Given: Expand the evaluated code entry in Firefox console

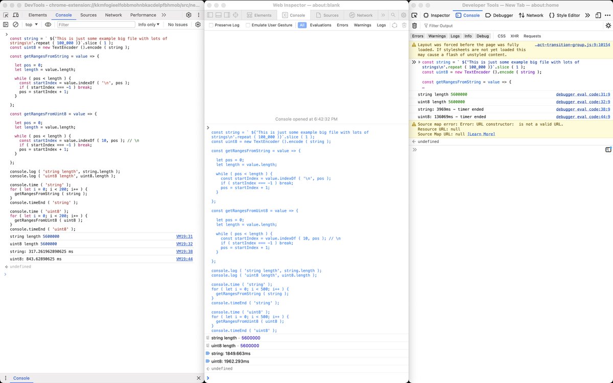Looking at the screenshot, I should tap(419, 62).
